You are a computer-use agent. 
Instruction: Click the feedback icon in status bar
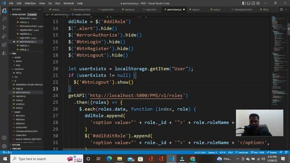[x=281, y=153]
